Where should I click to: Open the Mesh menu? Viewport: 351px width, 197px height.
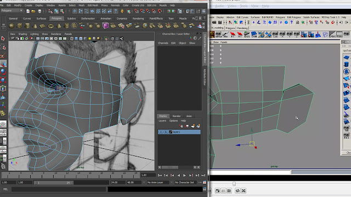pos(82,5)
